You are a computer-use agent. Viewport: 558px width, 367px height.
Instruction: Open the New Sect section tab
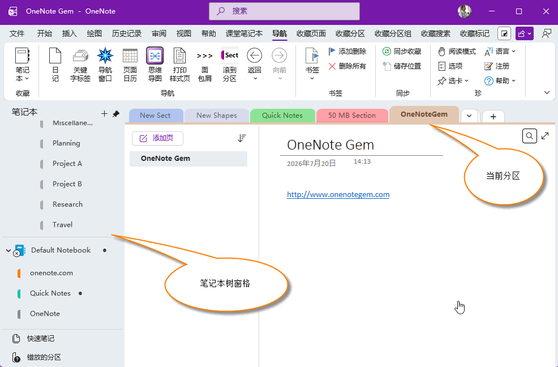point(155,116)
